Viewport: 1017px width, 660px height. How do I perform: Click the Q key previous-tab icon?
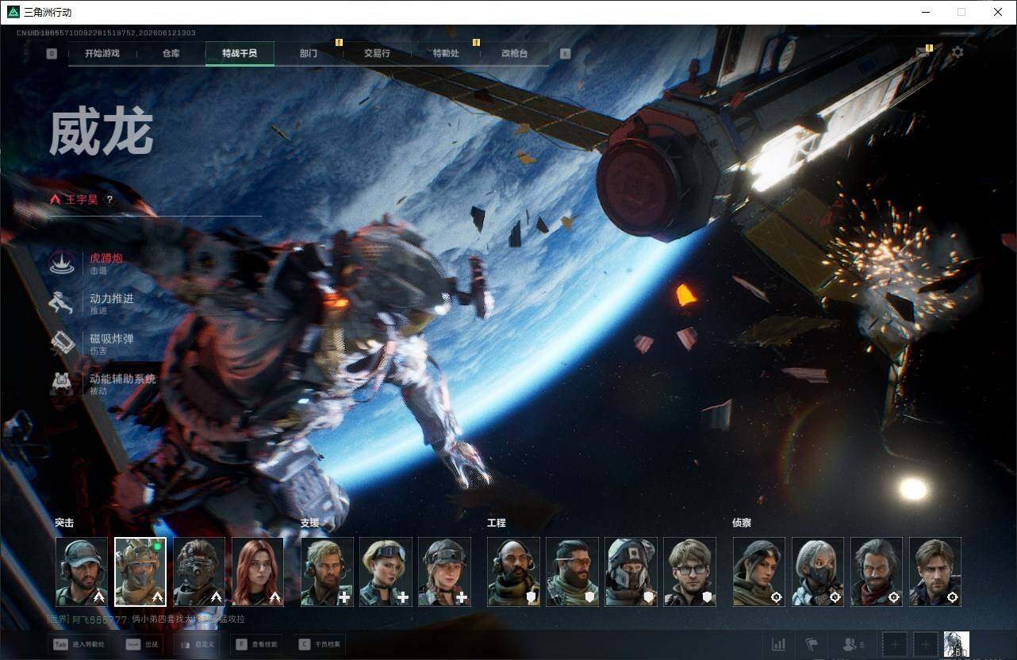pyautogui.click(x=52, y=53)
